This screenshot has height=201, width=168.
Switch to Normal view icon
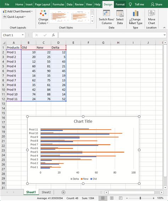click(x=103, y=198)
